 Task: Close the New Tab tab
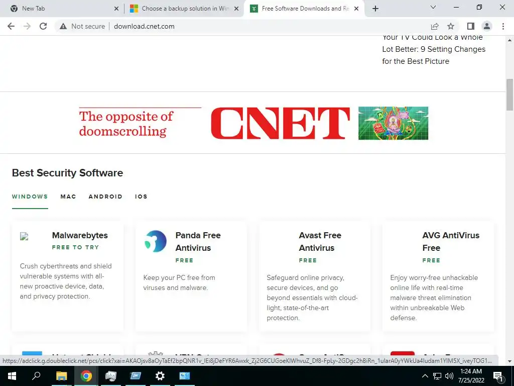point(116,9)
